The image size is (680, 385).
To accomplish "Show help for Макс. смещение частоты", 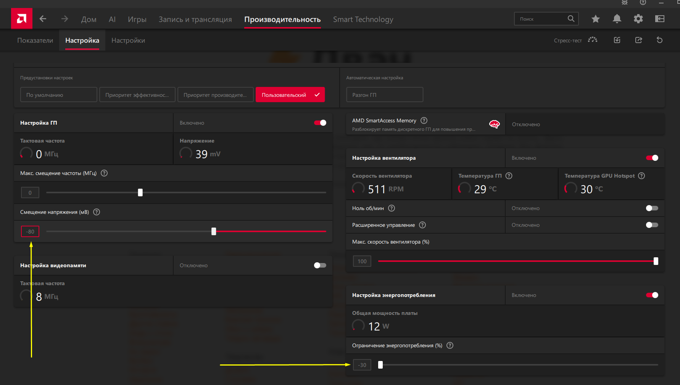I will [104, 173].
